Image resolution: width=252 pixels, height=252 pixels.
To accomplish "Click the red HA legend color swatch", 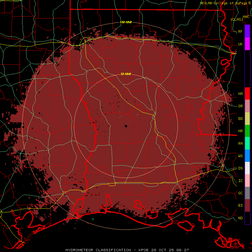I will coord(247,94).
